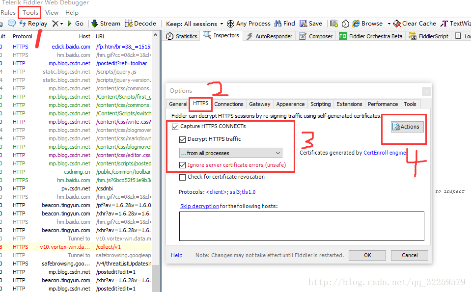Click the CertEnroll engine link
The height and width of the screenshot is (292, 471).
385,153
